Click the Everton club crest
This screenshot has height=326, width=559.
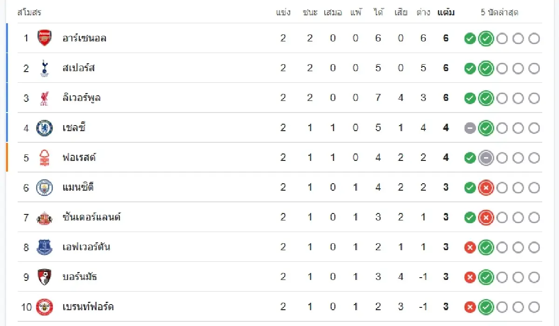45,247
